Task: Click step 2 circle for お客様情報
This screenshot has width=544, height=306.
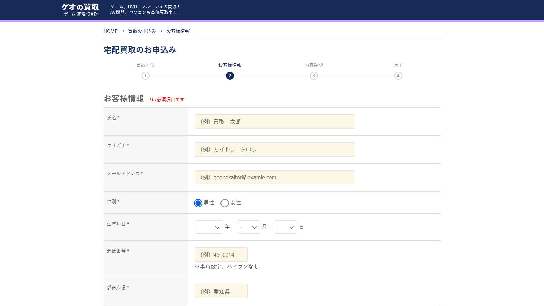Action: pyautogui.click(x=230, y=76)
